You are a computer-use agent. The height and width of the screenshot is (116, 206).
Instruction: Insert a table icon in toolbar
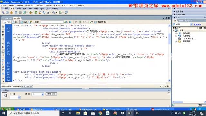coord(16,13)
